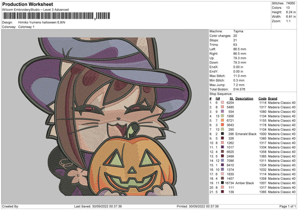This screenshot has height=210, width=298.
Task: Click the Code column header
Action: point(262,98)
